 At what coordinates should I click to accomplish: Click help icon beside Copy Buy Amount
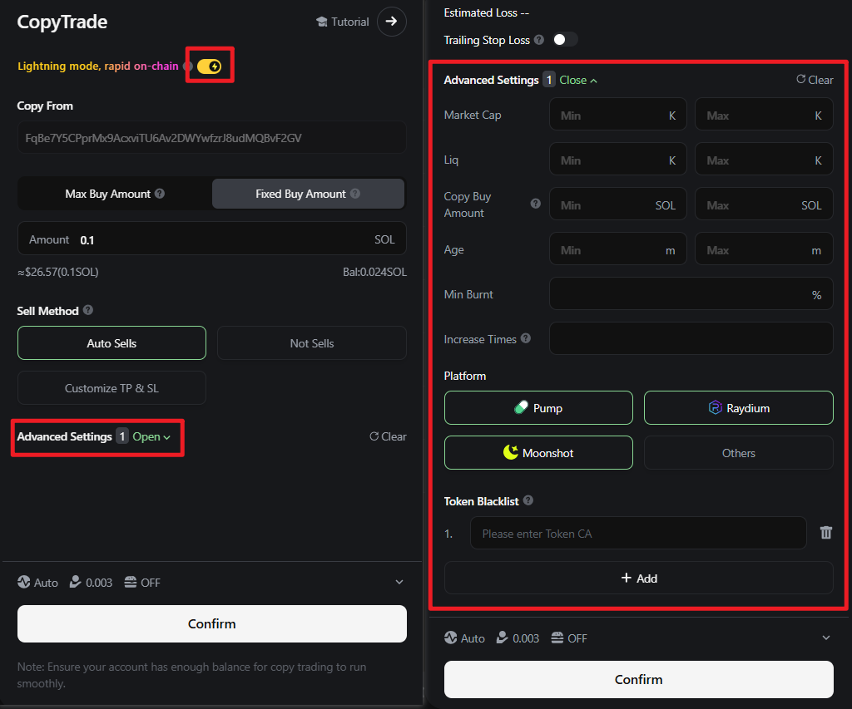pyautogui.click(x=535, y=204)
